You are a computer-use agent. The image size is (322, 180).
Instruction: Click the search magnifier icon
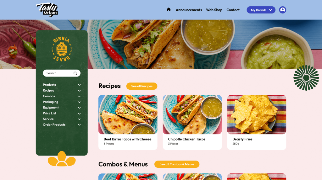point(75,73)
